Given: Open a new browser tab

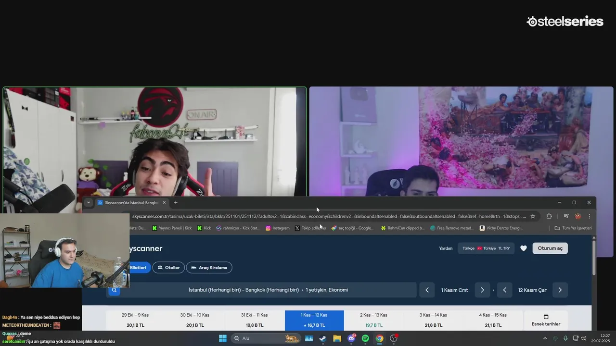Looking at the screenshot, I should click(x=176, y=203).
